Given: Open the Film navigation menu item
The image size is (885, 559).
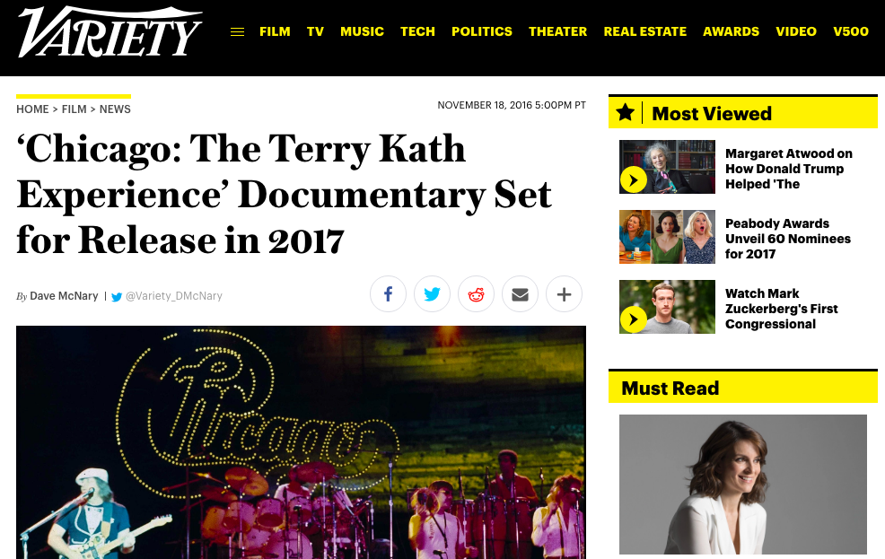Looking at the screenshot, I should (x=275, y=31).
